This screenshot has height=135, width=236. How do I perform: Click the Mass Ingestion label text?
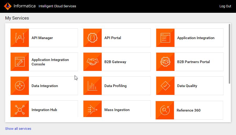click(117, 110)
